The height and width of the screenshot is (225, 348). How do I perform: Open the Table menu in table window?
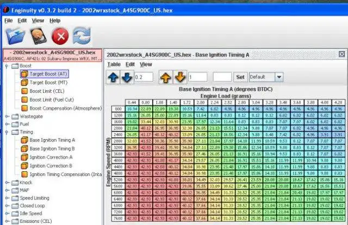[x=114, y=64]
